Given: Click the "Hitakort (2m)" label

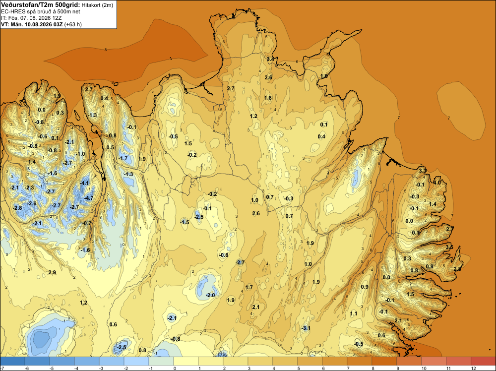Looking at the screenshot, I should coord(97,5).
